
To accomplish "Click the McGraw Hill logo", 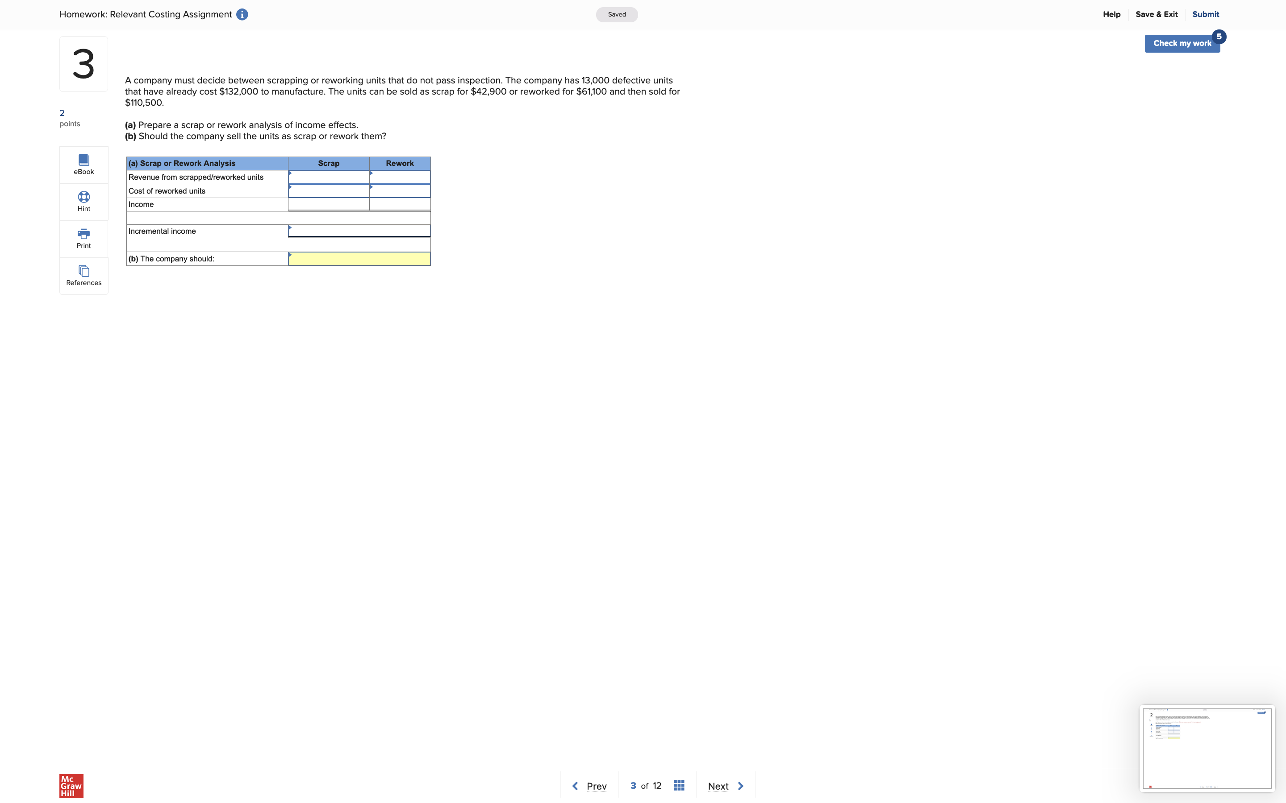I will [71, 786].
